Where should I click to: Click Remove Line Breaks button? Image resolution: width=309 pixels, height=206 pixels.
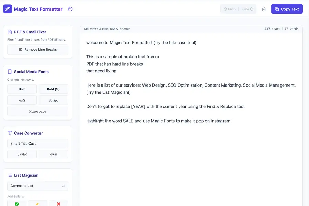(37, 49)
